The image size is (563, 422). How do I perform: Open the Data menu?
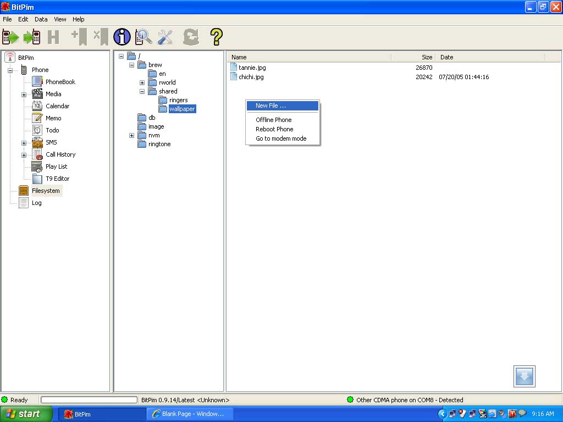pyautogui.click(x=41, y=19)
